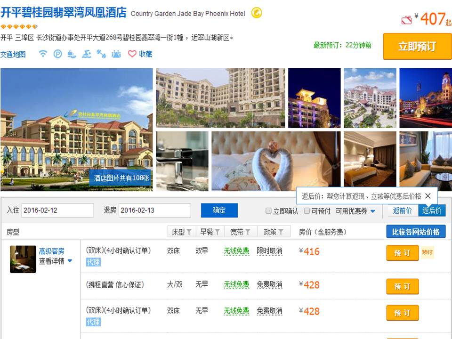452x339 pixels.
Task: Click the gold medal badge beside hotel name
Action: pyautogui.click(x=257, y=13)
